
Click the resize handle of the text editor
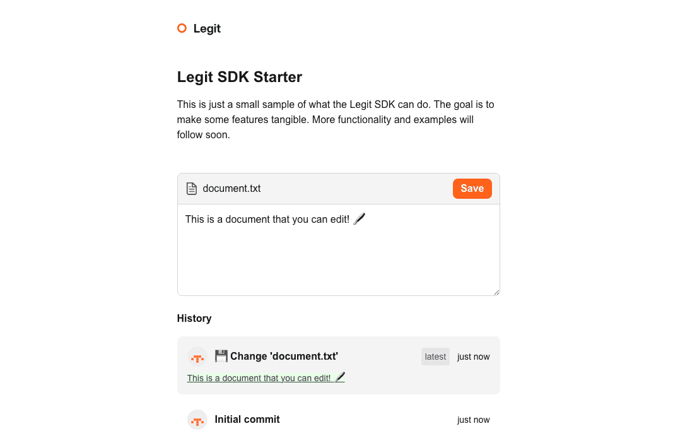[496, 292]
